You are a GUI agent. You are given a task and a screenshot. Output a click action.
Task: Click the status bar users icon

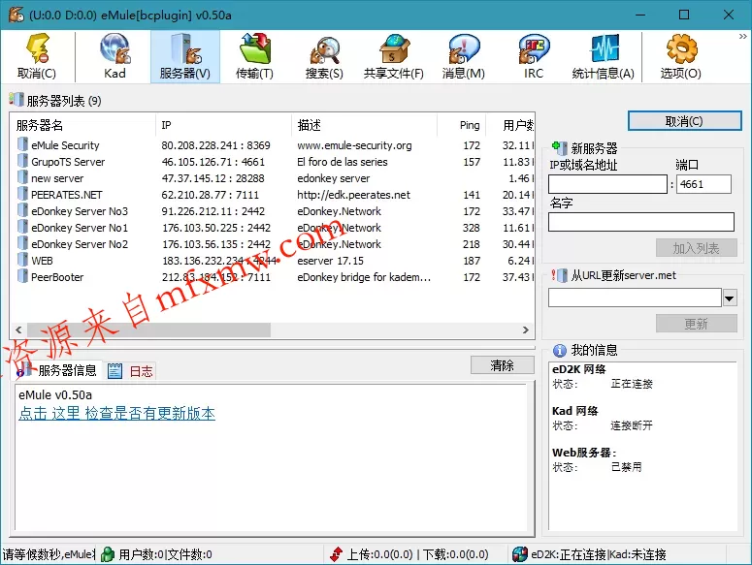pos(108,554)
